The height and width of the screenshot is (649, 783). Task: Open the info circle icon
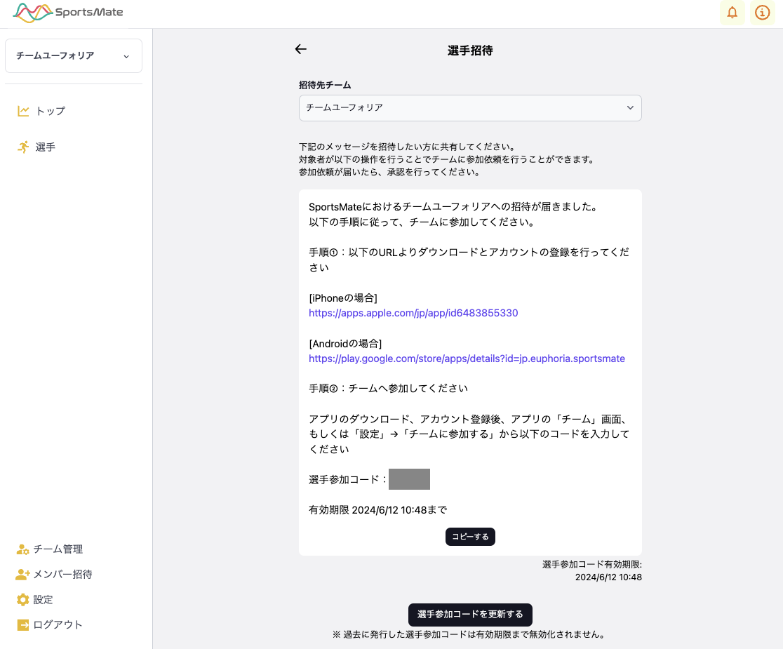pyautogui.click(x=762, y=13)
